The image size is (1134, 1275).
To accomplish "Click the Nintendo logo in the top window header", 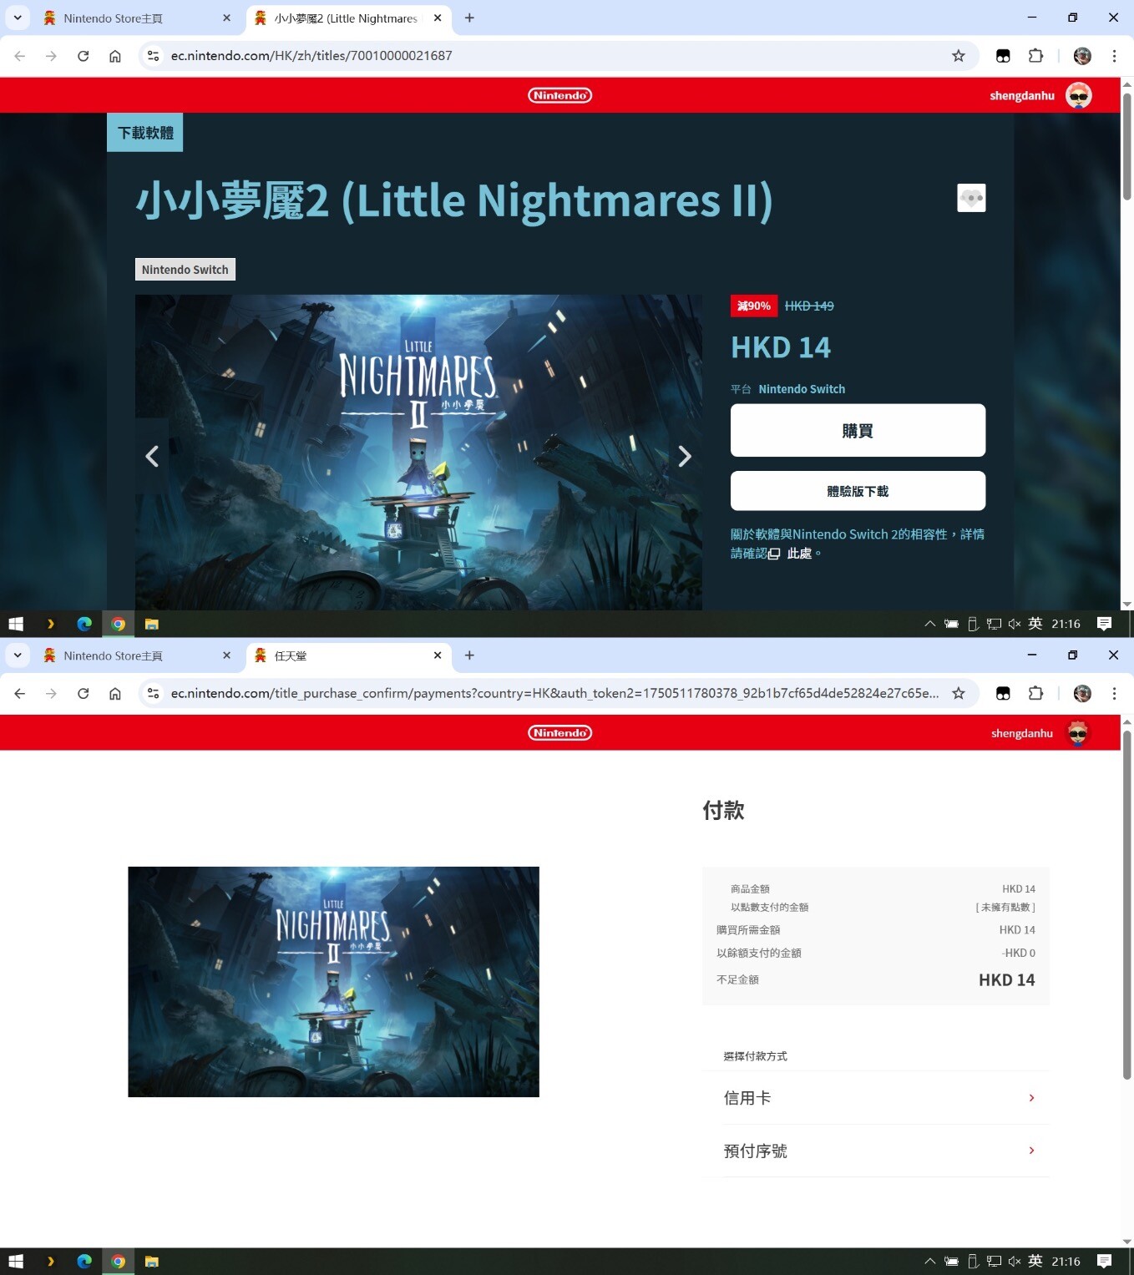I will pos(559,95).
